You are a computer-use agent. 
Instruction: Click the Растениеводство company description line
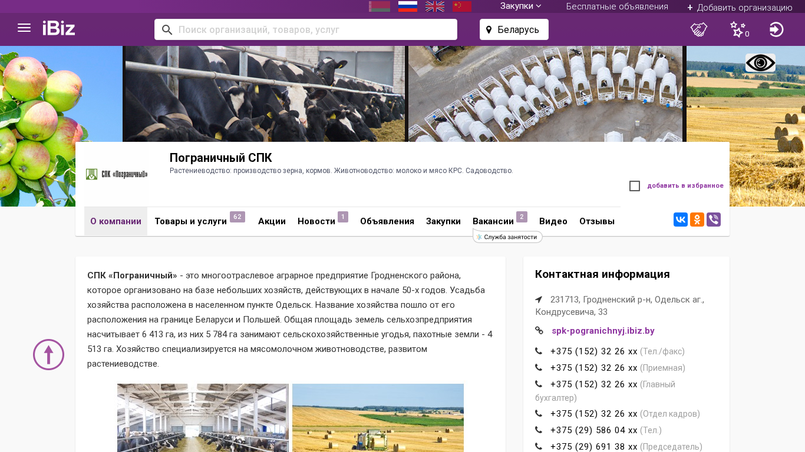pyautogui.click(x=341, y=171)
